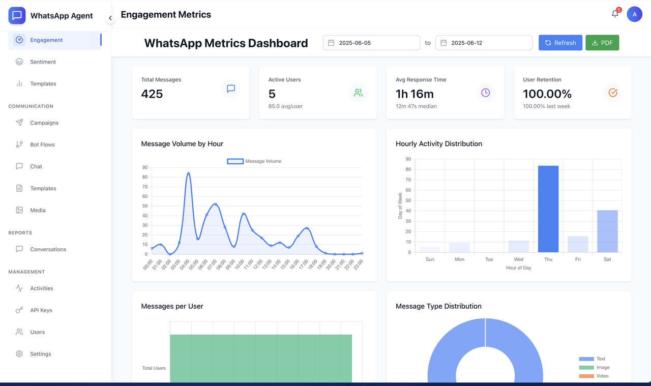Click the Sat bar in Hourly Activity chart
The width and height of the screenshot is (651, 386).
(607, 231)
